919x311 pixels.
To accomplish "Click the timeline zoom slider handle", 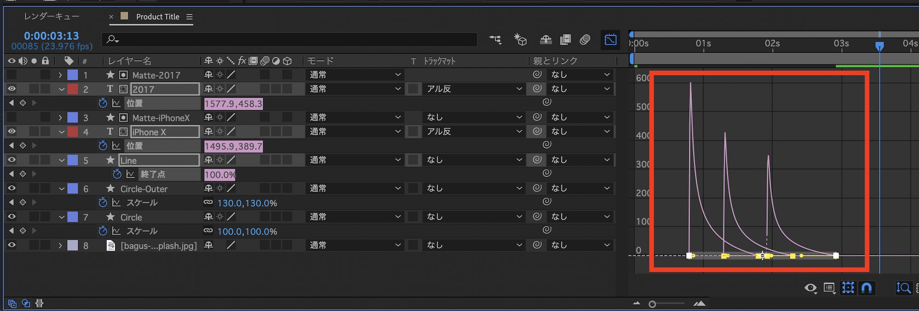I will point(652,304).
